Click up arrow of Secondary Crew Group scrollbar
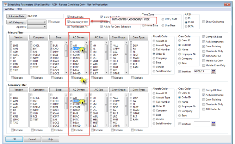Image resolution: width=235 pixels, height=144 pixels. coord(126,95)
